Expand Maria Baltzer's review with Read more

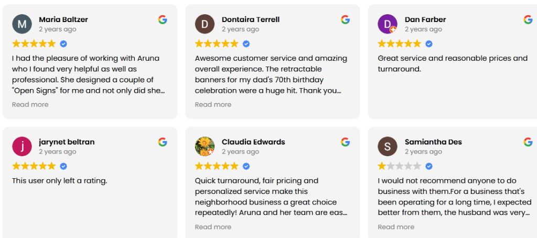30,104
